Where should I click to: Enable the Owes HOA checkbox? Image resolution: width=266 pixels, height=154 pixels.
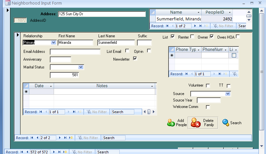238,37
